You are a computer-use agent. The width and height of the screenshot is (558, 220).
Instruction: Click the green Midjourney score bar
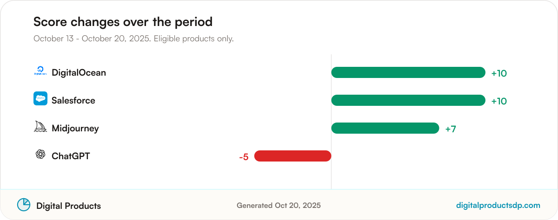pyautogui.click(x=385, y=128)
